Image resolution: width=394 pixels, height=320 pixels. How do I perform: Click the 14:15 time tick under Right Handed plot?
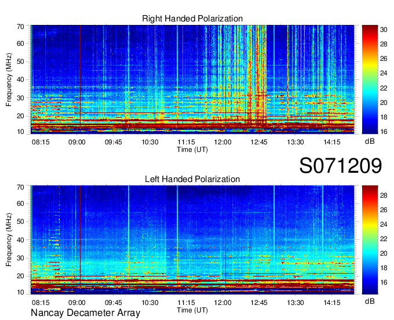332,142
